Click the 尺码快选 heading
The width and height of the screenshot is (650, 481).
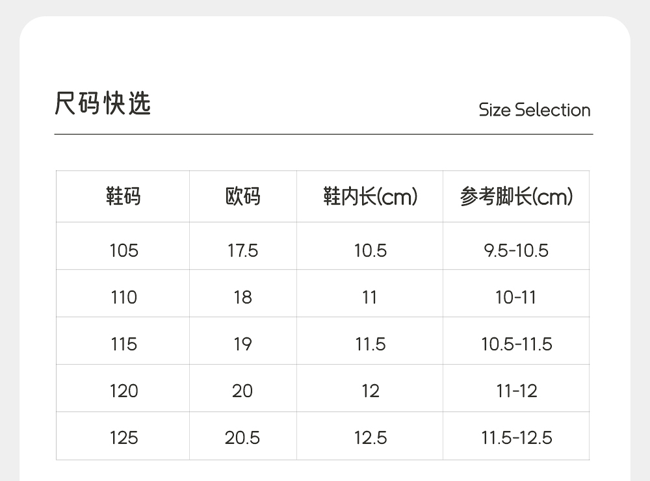pos(103,104)
